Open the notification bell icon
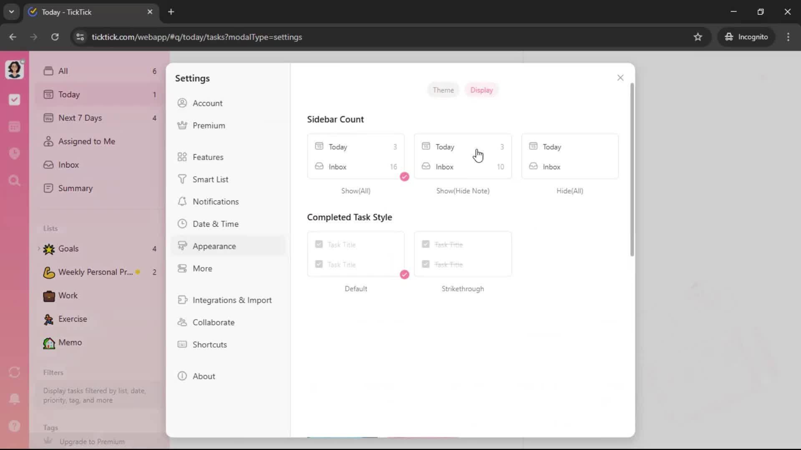The width and height of the screenshot is (801, 450). click(x=15, y=399)
